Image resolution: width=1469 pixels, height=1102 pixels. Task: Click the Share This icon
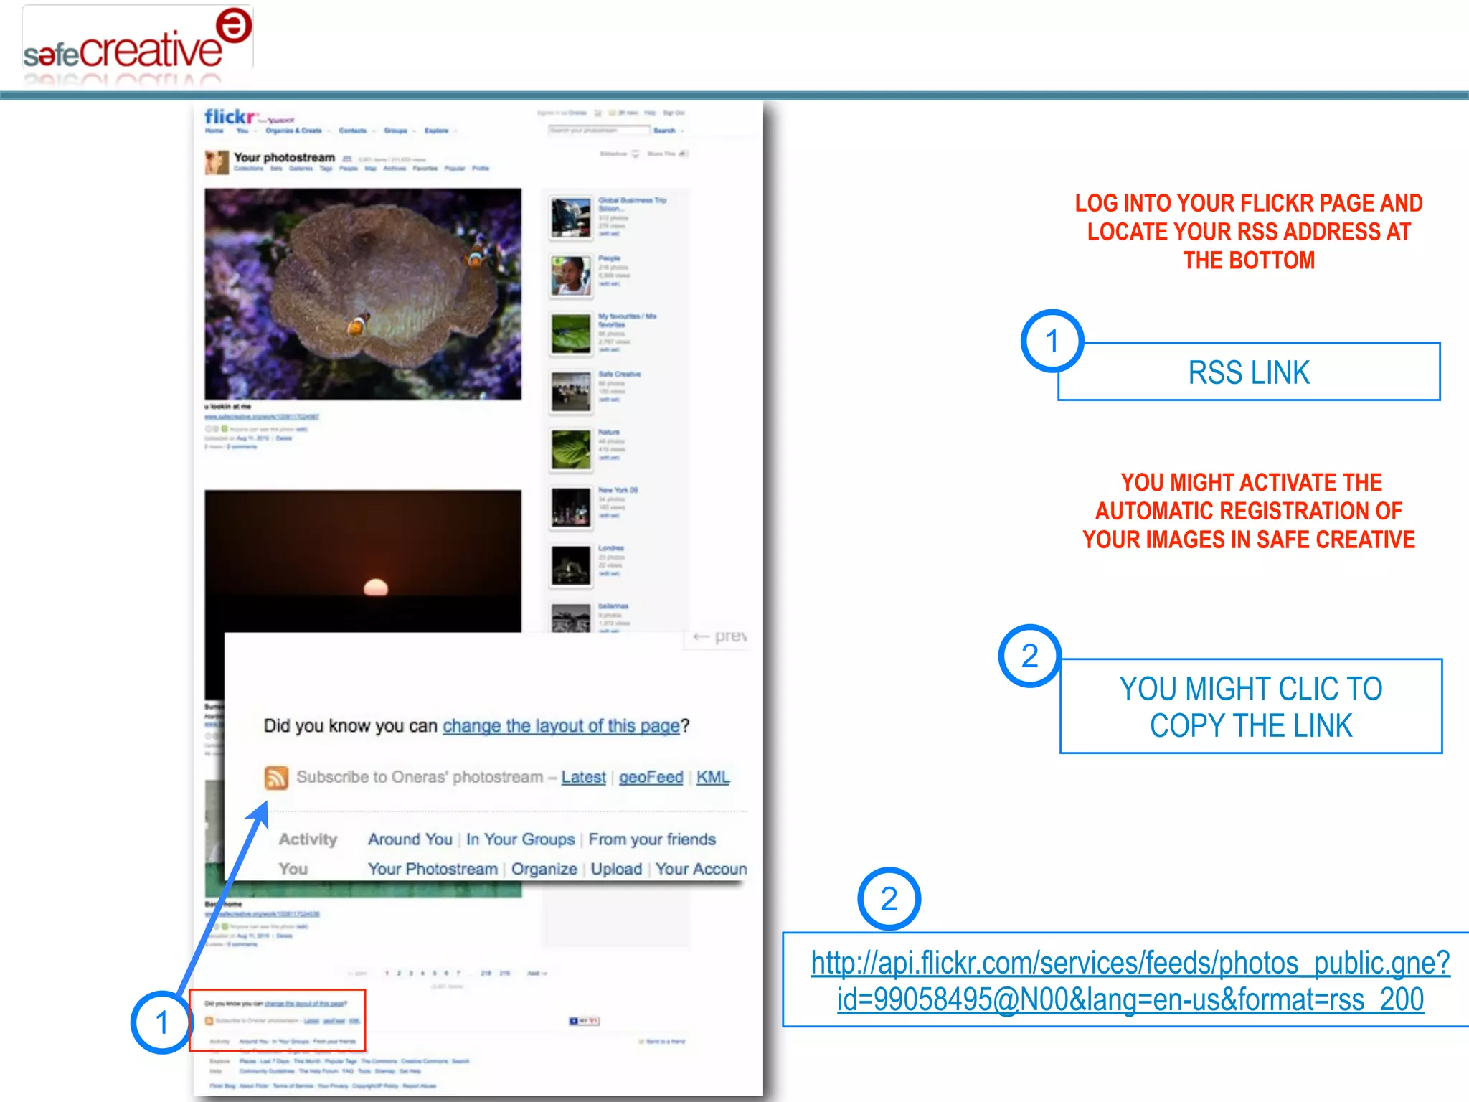(x=683, y=154)
